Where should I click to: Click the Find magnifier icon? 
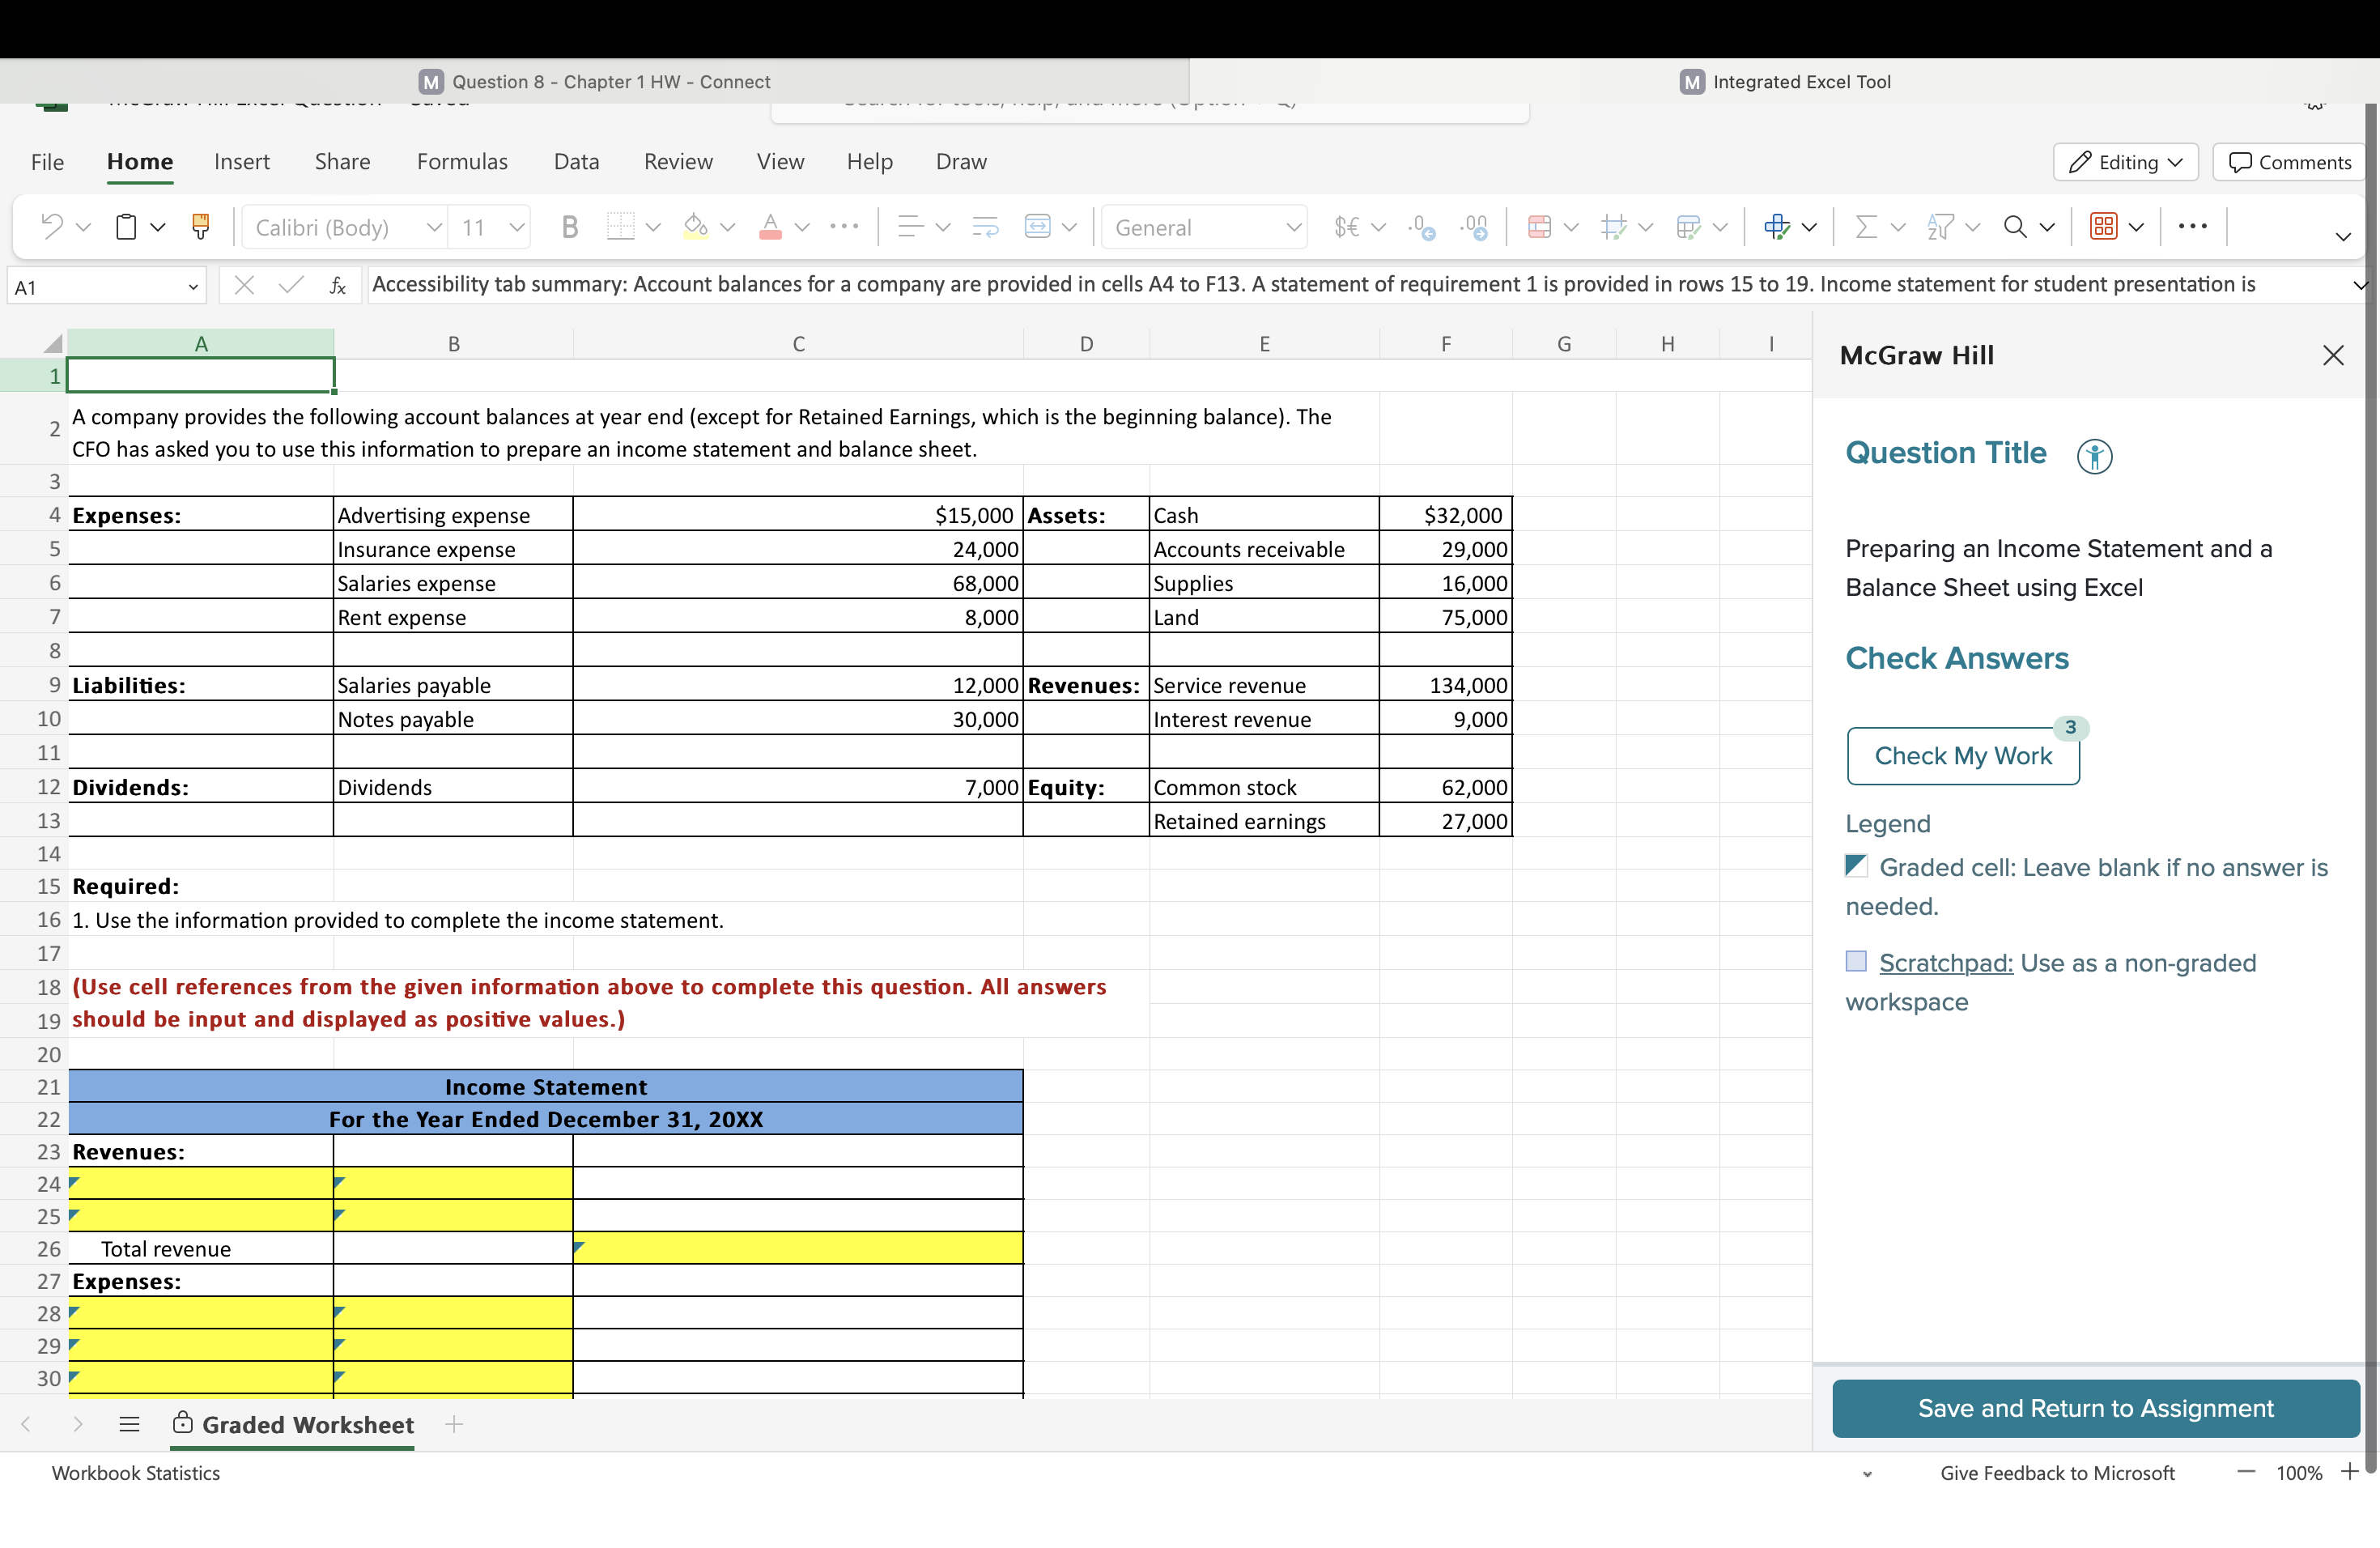coord(2014,227)
